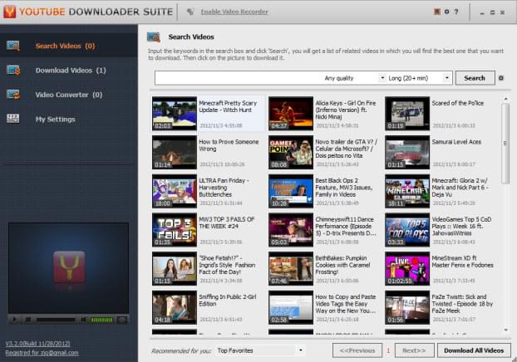This screenshot has height=362, width=517.
Task: Open My Settings in the sidebar
Action: [69, 119]
